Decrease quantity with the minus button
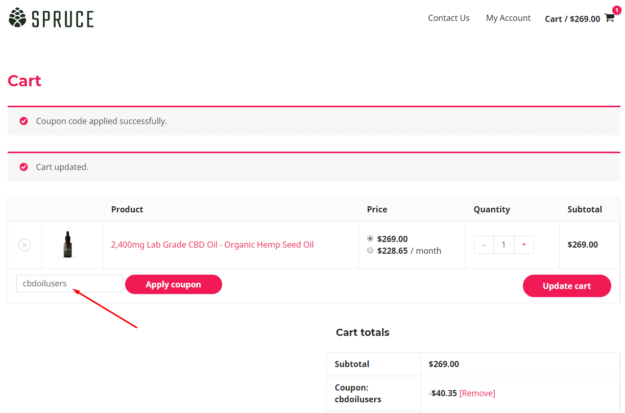This screenshot has width=625, height=413. click(x=484, y=245)
